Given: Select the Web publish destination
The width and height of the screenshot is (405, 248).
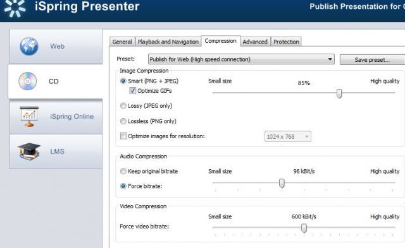Looking at the screenshot, I should [x=56, y=46].
